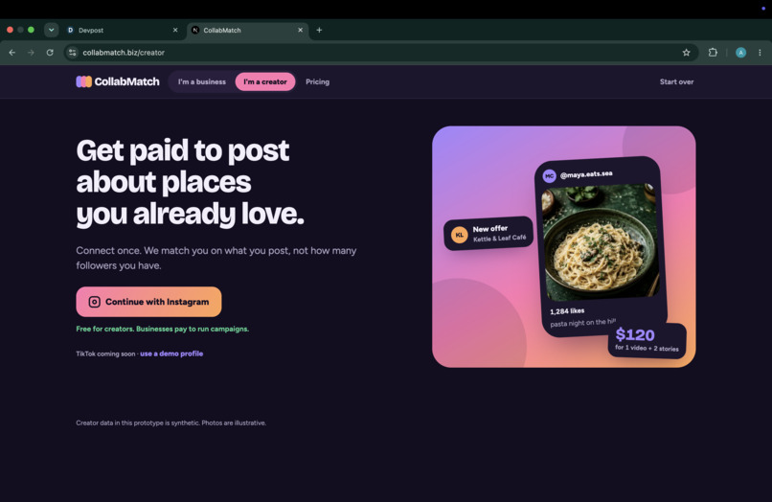The width and height of the screenshot is (772, 502).
Task: Switch to the Devpost tab
Action: pyautogui.click(x=123, y=30)
